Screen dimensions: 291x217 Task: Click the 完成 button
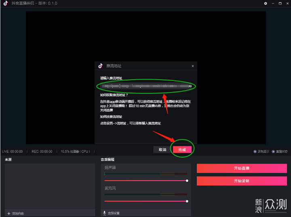click(182, 150)
